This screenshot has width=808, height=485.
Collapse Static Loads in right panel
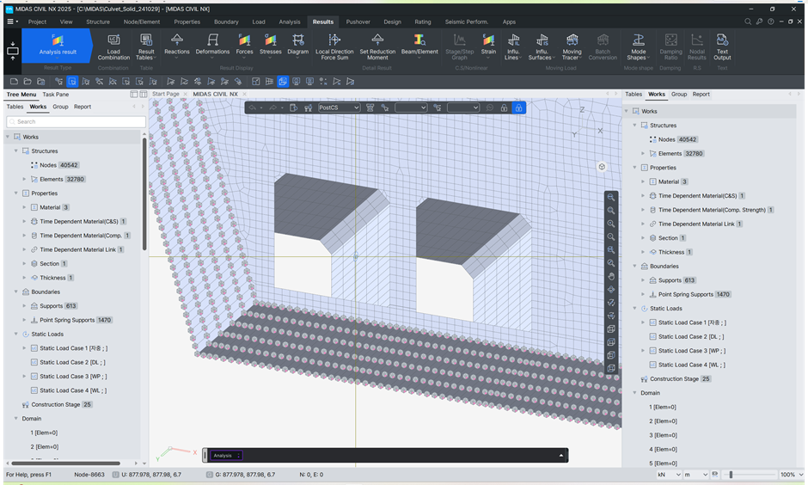[x=634, y=308]
